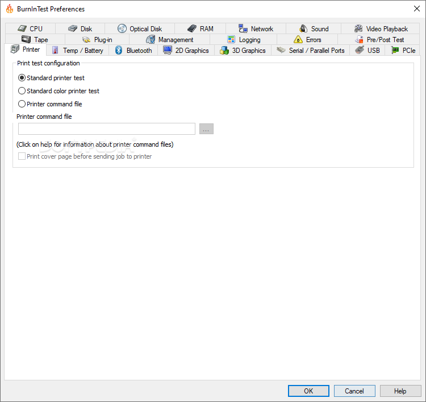Click the Errors warning triangle icon

click(x=298, y=39)
